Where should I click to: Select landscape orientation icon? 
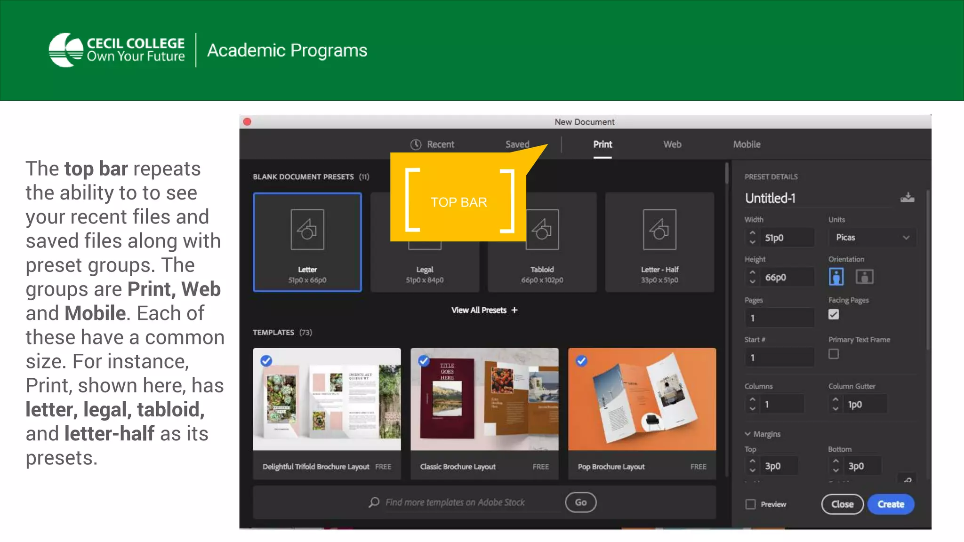point(864,277)
